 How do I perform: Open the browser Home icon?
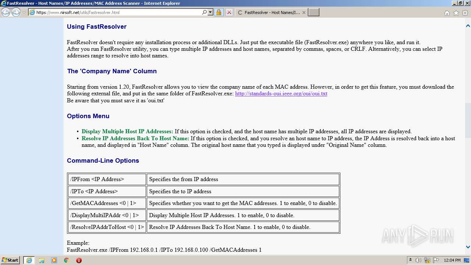[447, 13]
